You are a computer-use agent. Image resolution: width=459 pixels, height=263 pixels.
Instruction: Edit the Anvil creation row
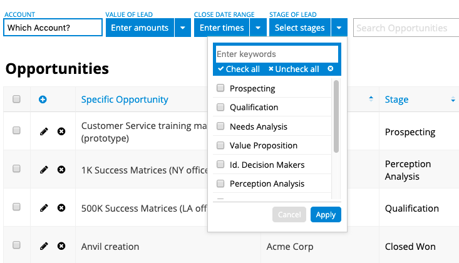(x=44, y=246)
